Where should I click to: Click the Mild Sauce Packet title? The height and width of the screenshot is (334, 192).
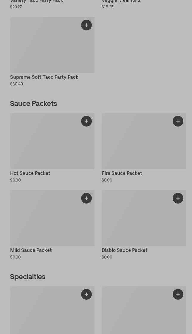click(31, 250)
